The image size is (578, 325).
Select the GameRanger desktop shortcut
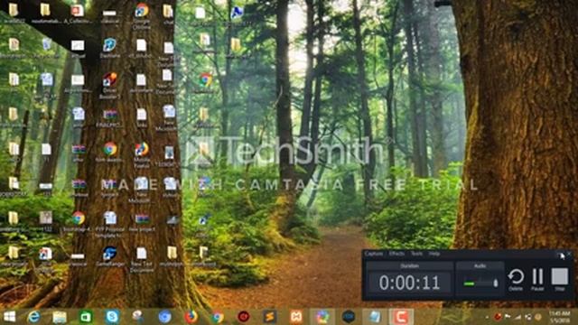click(110, 256)
